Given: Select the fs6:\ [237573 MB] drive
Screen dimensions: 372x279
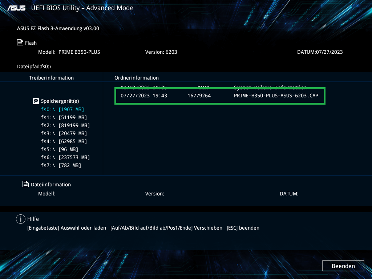Looking at the screenshot, I should click(65, 158).
